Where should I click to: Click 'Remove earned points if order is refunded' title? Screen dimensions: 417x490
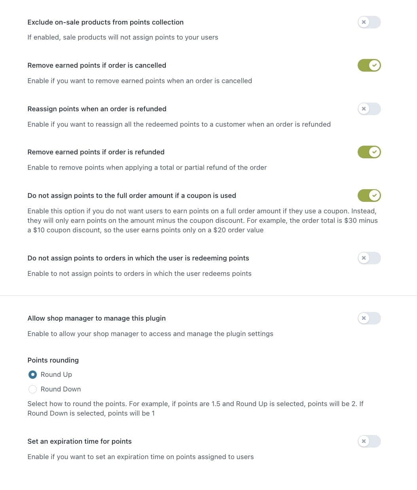(96, 152)
